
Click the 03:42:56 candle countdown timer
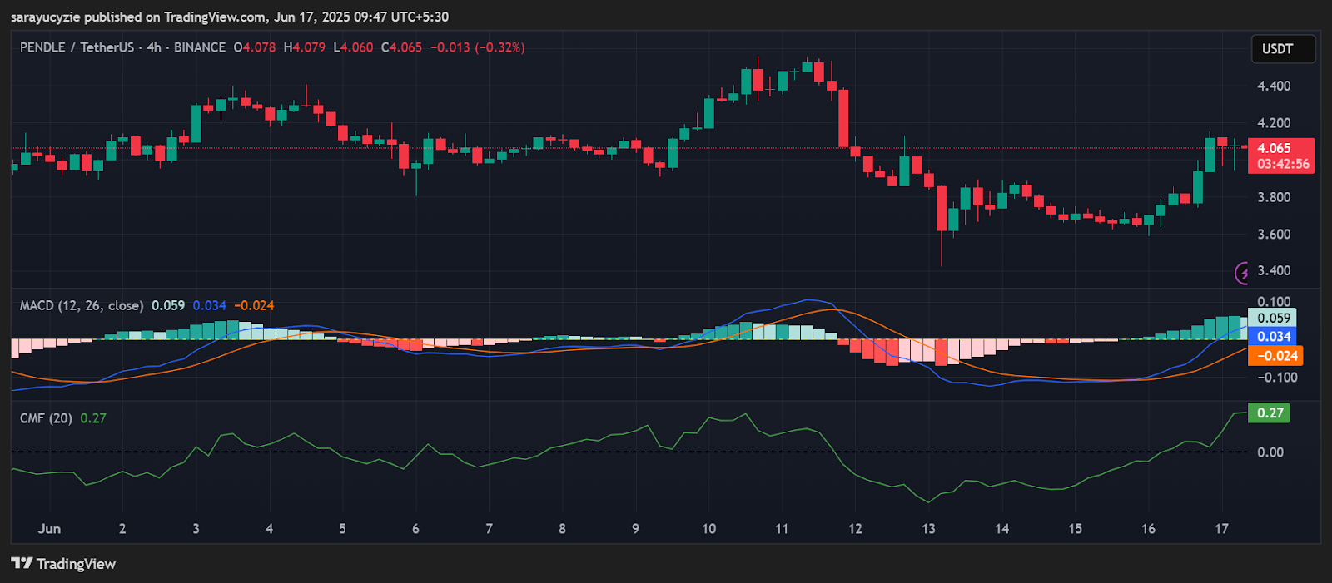[1282, 164]
